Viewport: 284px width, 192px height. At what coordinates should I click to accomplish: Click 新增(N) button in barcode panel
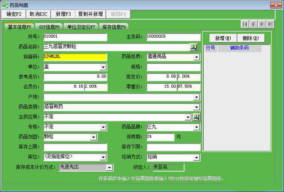[223, 38]
